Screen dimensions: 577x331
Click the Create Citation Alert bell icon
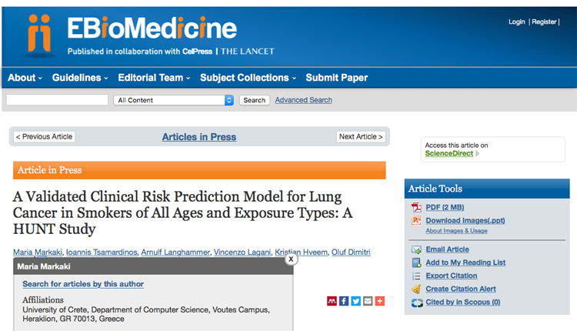416,289
